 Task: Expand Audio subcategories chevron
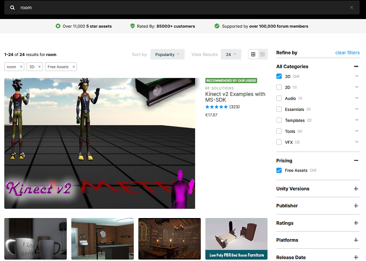point(357,98)
